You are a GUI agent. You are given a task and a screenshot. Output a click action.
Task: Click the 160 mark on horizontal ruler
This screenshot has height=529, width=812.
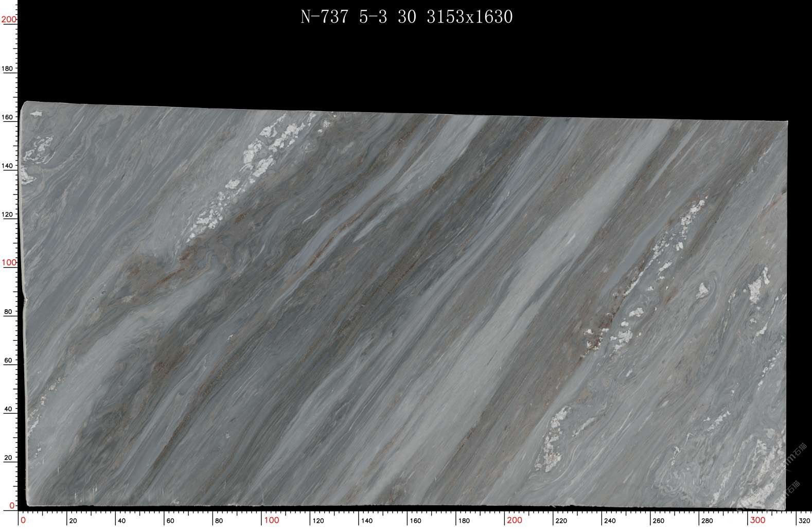(415, 520)
